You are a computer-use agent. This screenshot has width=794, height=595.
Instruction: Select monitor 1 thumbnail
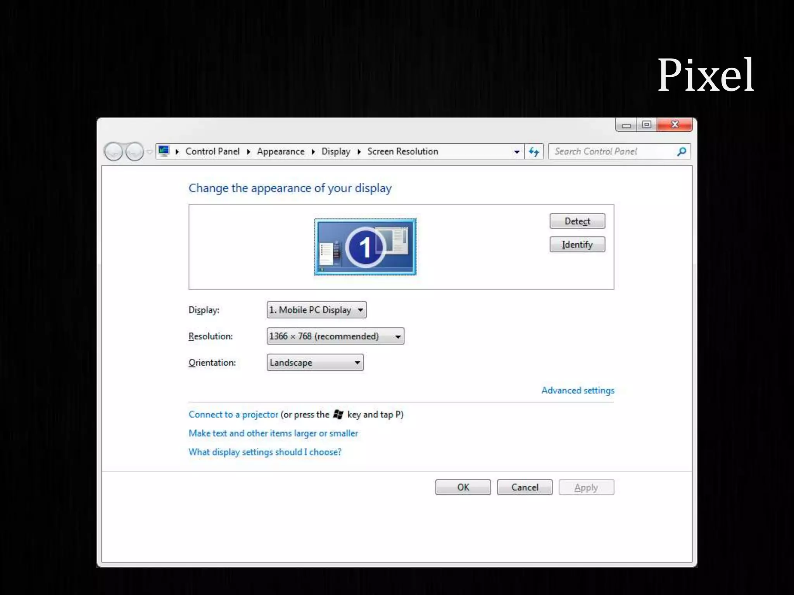click(365, 247)
